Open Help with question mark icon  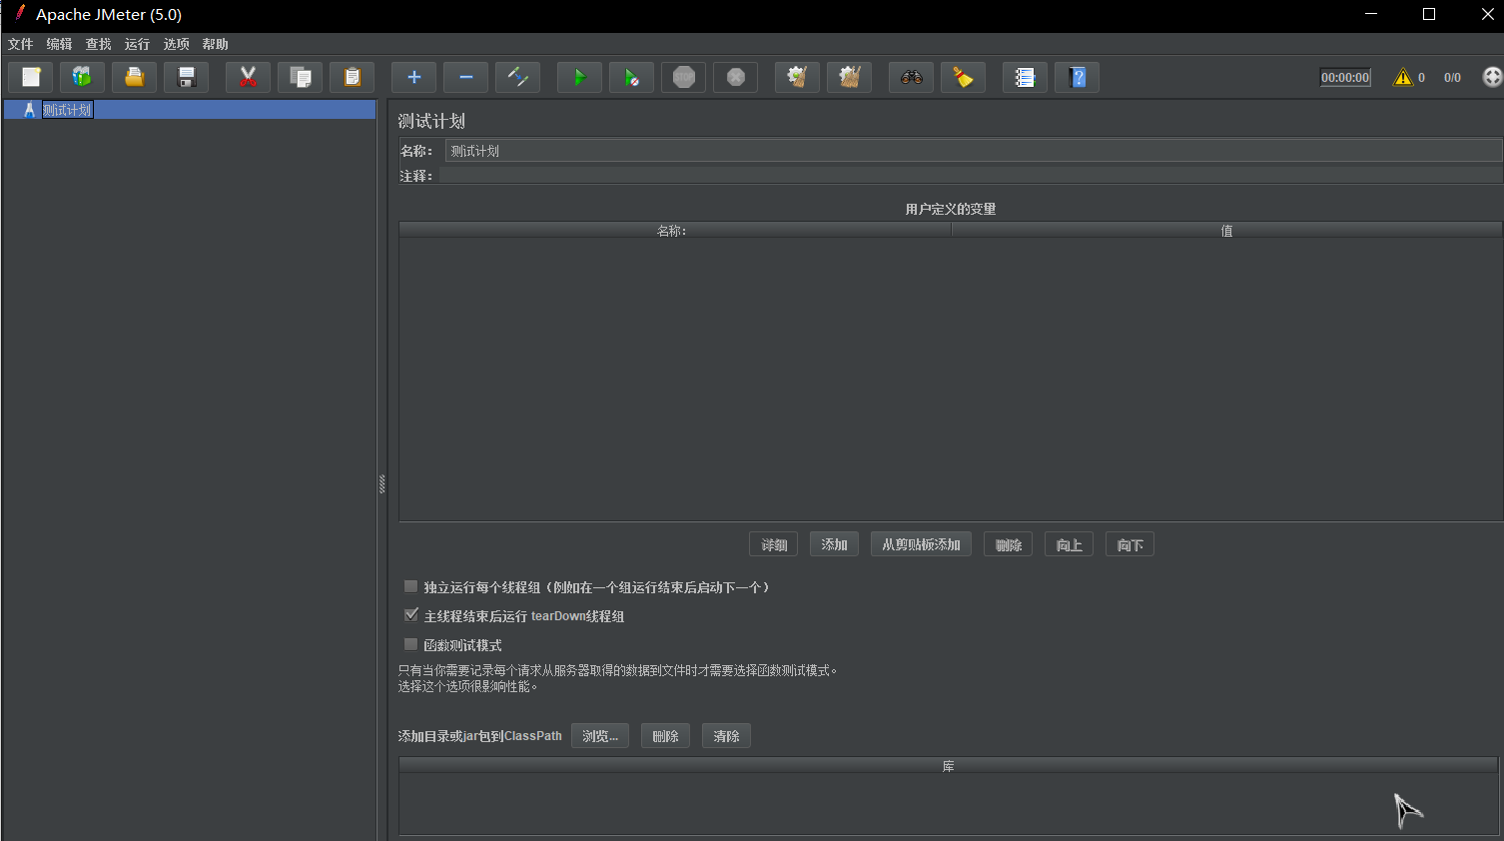click(1078, 77)
